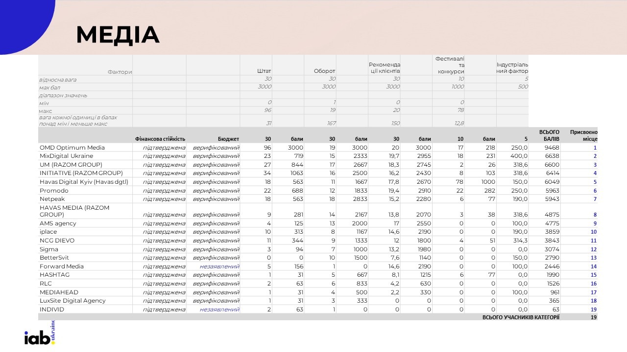Select the Фінансова стійкість column header
627x352 pixels.
160,139
